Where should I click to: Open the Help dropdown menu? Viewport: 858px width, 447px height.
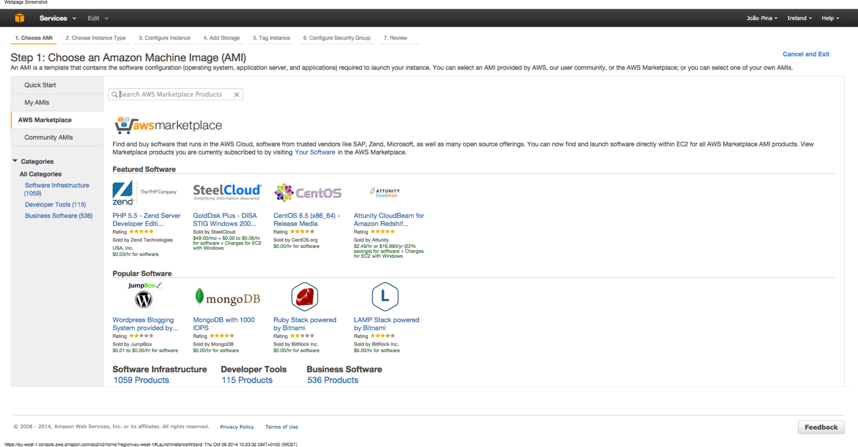[x=831, y=18]
